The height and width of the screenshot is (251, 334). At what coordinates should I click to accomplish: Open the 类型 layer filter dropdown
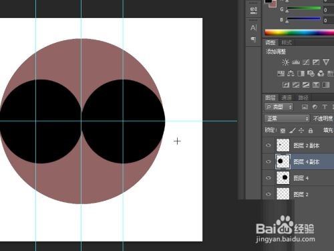(x=279, y=107)
